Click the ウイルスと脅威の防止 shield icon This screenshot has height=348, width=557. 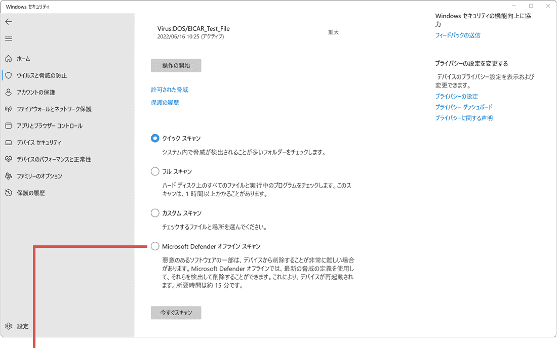9,75
